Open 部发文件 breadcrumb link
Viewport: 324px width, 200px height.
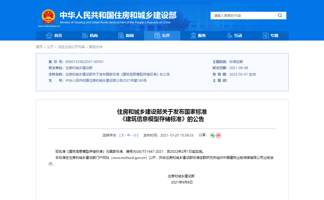coord(96,47)
